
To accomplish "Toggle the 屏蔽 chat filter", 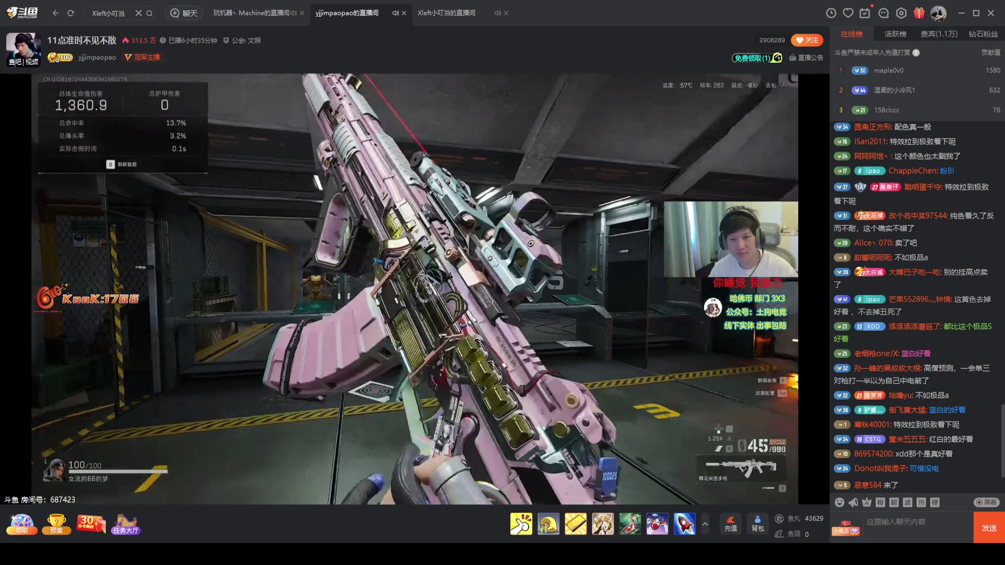I will coord(986,502).
